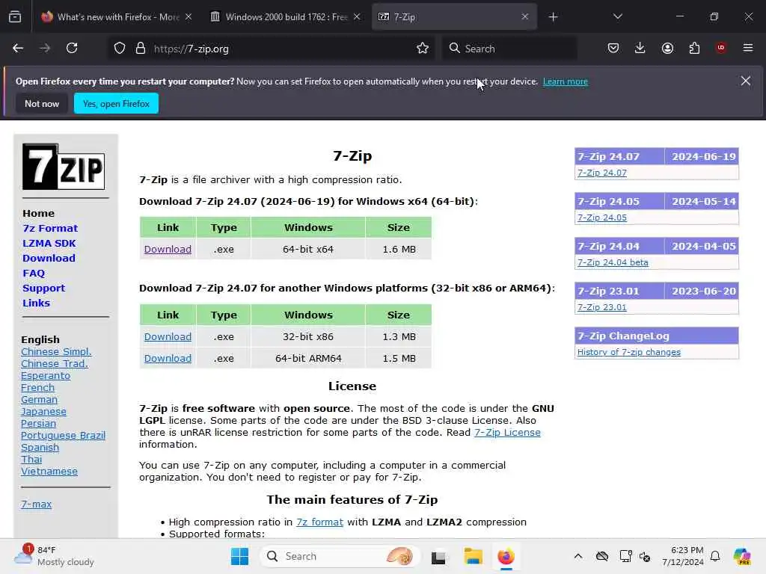
Task: Open Windows Start menu
Action: pos(239,556)
